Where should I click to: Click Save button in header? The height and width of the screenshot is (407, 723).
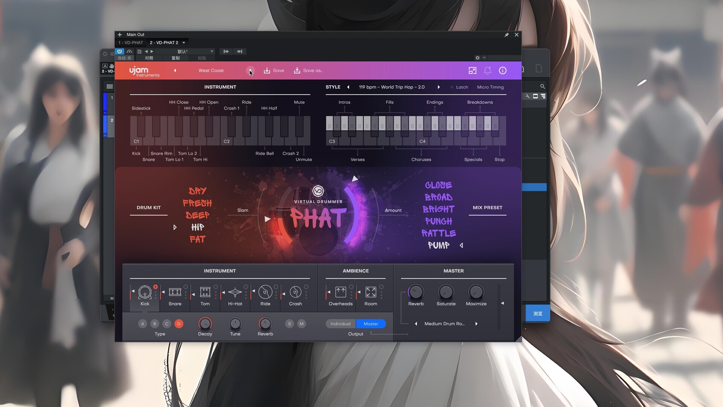coord(274,70)
